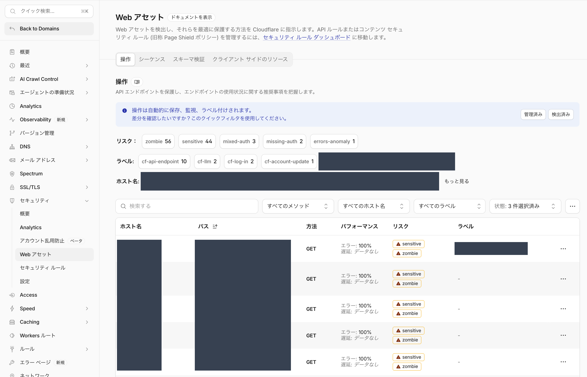This screenshot has width=587, height=377.
Task: Open セキュリティ ルール in sidebar submenu
Action: (54, 268)
